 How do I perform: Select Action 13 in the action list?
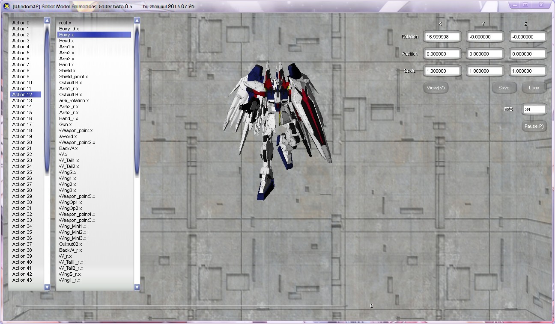(x=26, y=100)
